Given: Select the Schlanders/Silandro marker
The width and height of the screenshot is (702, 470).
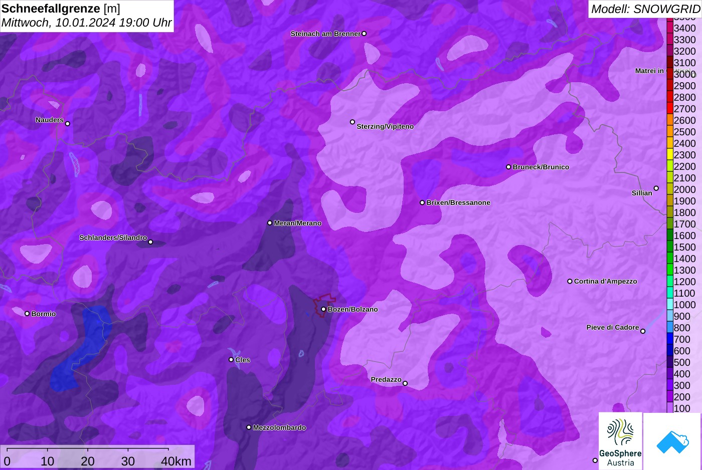Looking at the screenshot, I should pyautogui.click(x=150, y=242).
